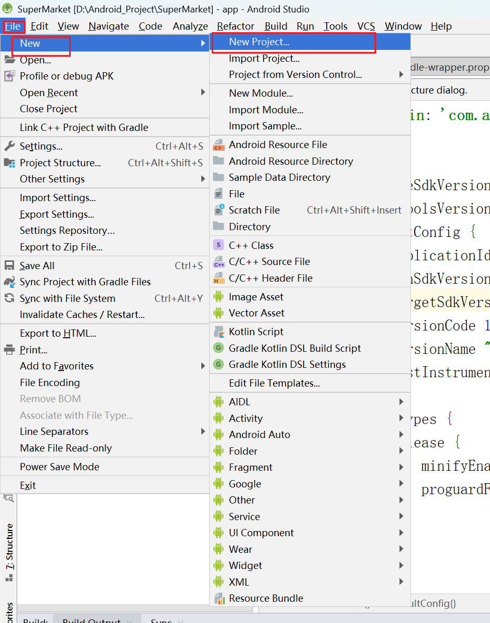Click the AIDL android icon

point(218,402)
